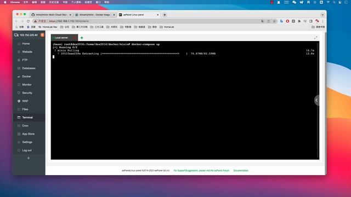
Task: Click the plus icon below Log out
Action: point(29,158)
